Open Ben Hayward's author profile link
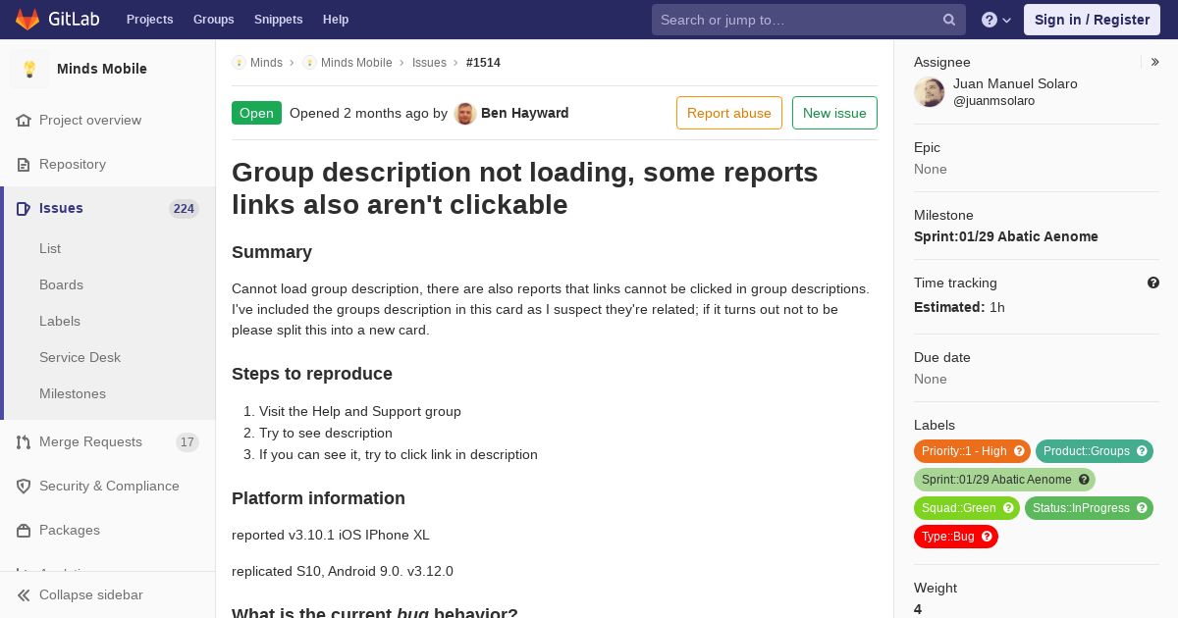 pos(524,113)
